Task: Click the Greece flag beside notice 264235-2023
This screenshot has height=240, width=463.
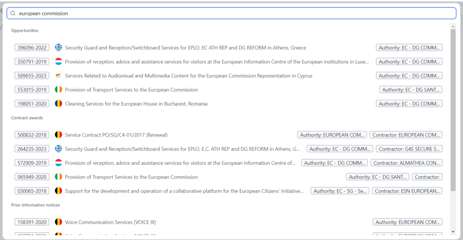Action: pos(58,149)
